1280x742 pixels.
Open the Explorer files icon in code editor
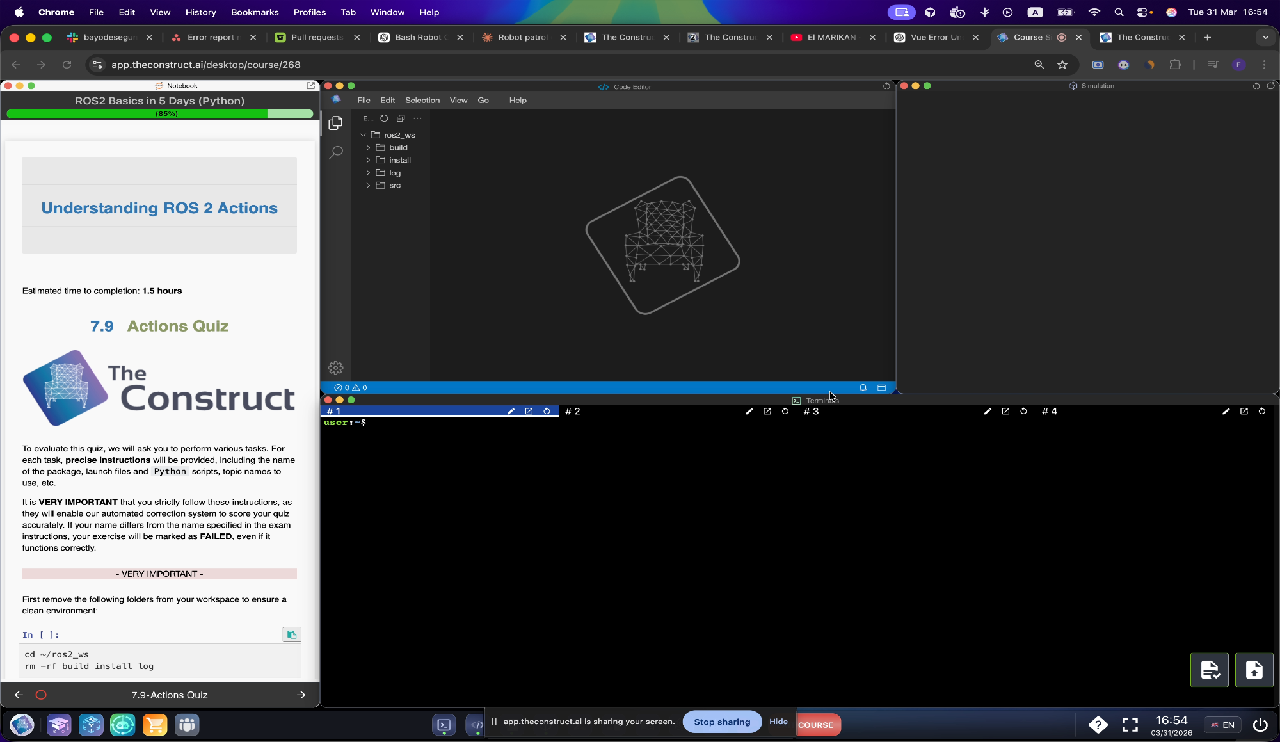tap(335, 123)
